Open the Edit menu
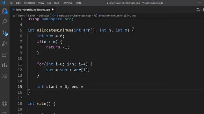 pyautogui.click(x=18, y=3)
